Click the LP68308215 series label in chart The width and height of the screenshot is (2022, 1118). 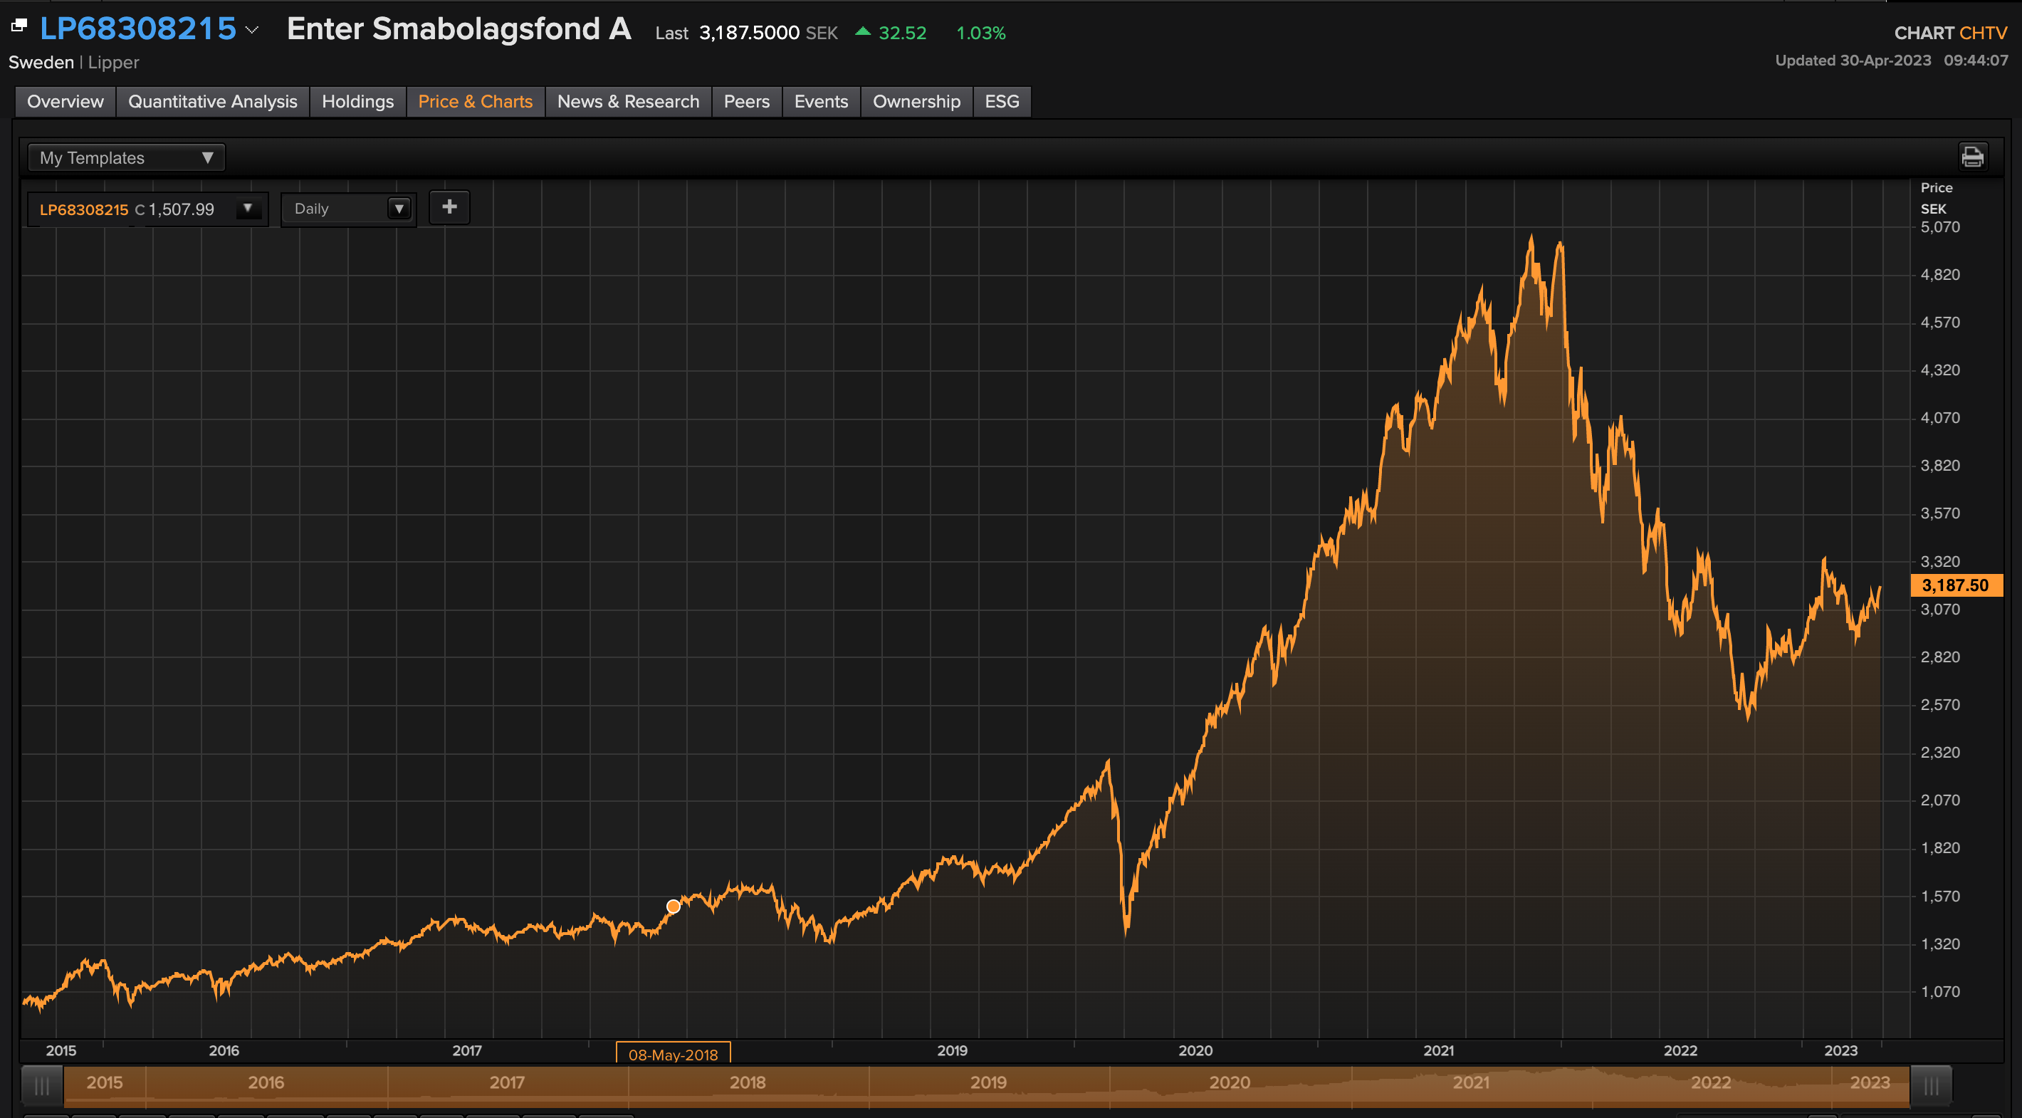pyautogui.click(x=84, y=209)
